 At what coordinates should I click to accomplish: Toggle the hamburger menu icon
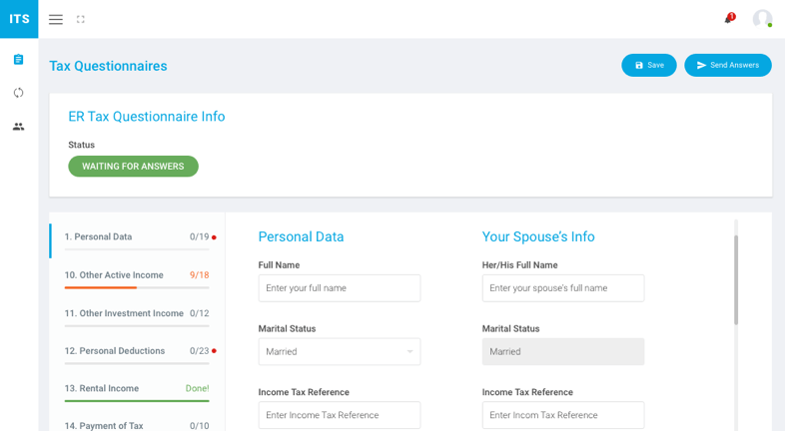tap(56, 19)
